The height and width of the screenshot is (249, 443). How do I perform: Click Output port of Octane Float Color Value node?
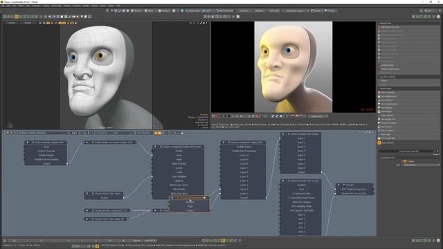[123, 198]
